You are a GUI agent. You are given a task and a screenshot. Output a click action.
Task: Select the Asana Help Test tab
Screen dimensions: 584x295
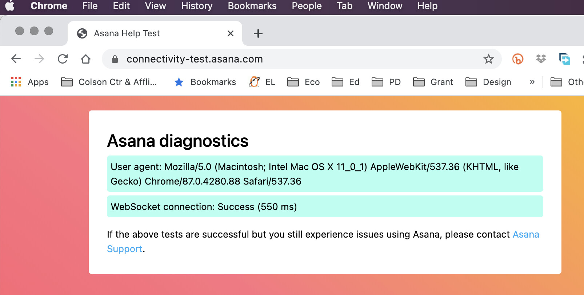(x=155, y=33)
